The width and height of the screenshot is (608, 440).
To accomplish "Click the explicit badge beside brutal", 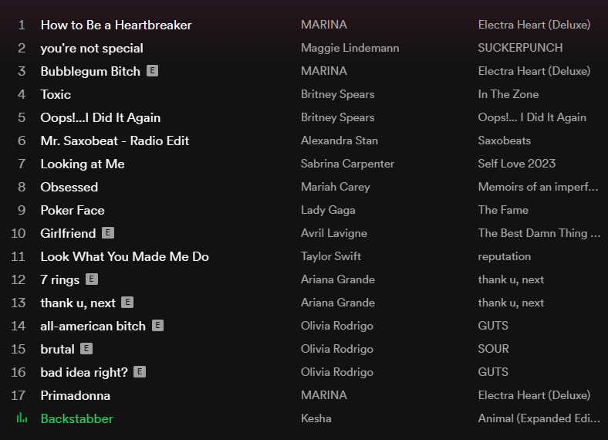I will [x=86, y=349].
